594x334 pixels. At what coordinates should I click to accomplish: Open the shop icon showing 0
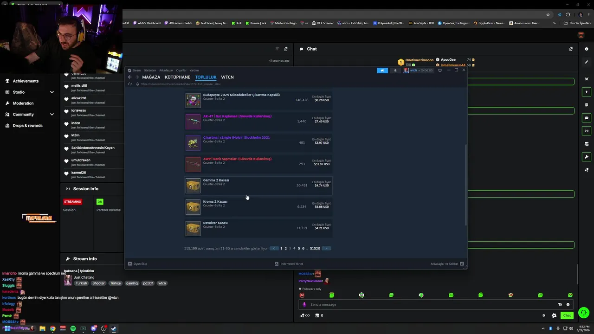pos(319,315)
